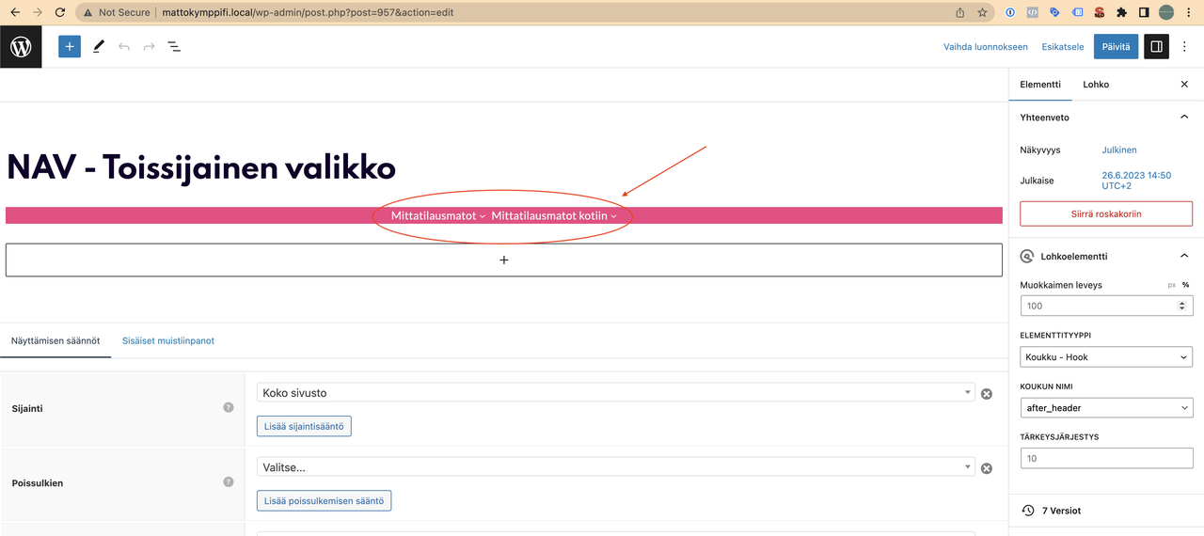Bookmark this page with the star icon
1204x536 pixels.
[983, 12]
